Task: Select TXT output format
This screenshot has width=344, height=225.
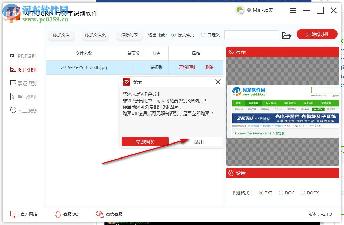Action: click(x=261, y=193)
